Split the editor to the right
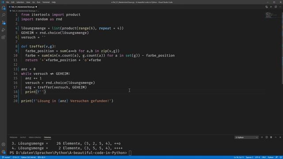The height and width of the screenshot is (159, 283). click(275, 7)
